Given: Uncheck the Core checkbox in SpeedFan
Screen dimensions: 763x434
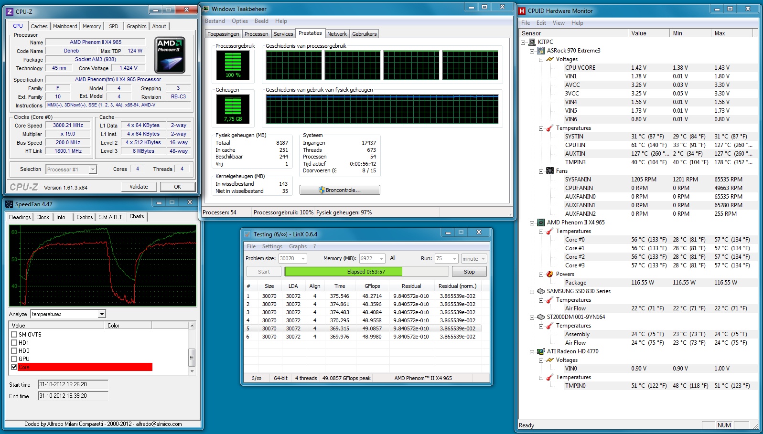Looking at the screenshot, I should tap(14, 367).
